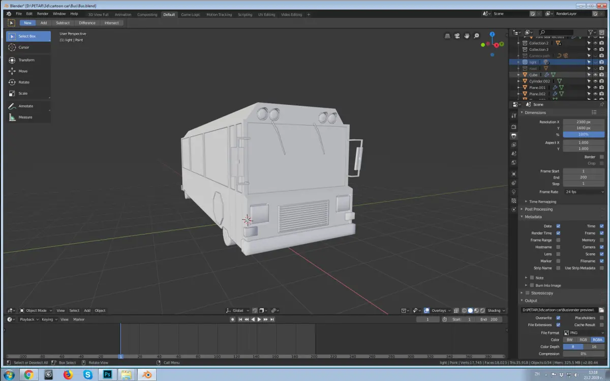This screenshot has height=381, width=610.
Task: Open the Render menu
Action: (x=43, y=14)
